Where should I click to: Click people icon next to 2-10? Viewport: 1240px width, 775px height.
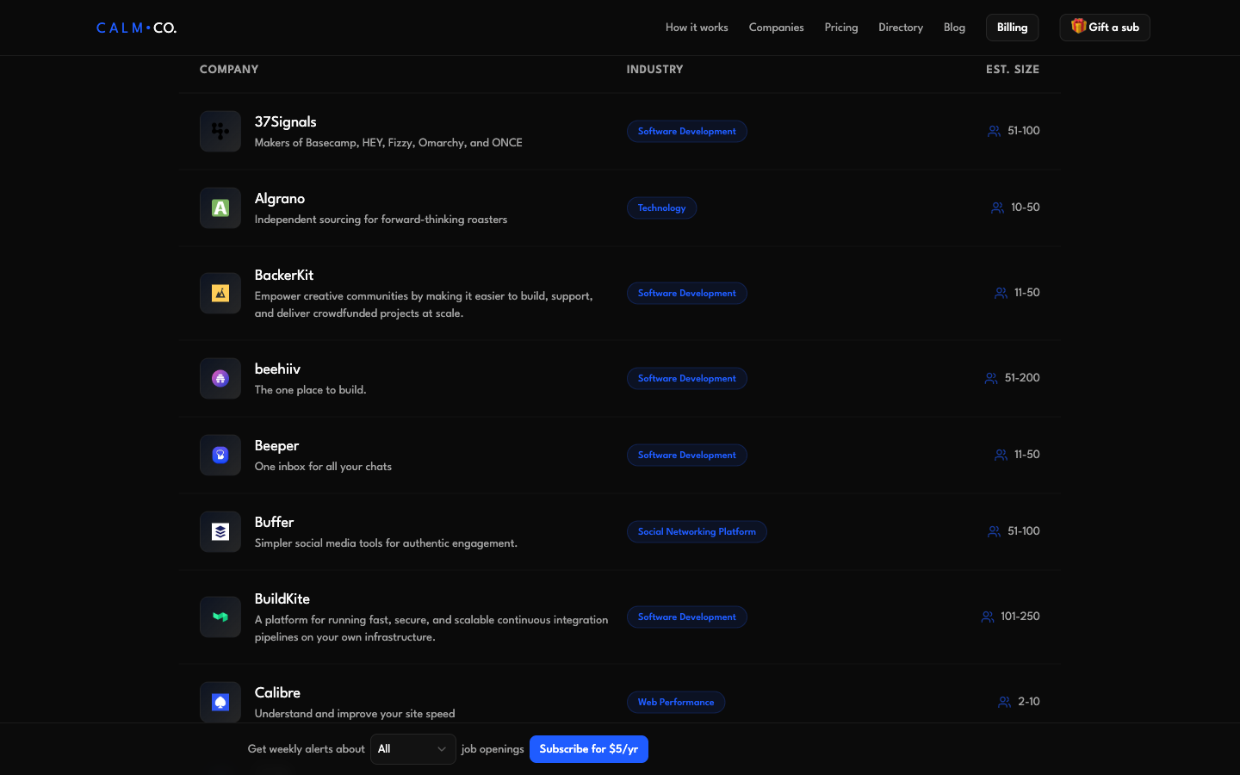click(1004, 702)
